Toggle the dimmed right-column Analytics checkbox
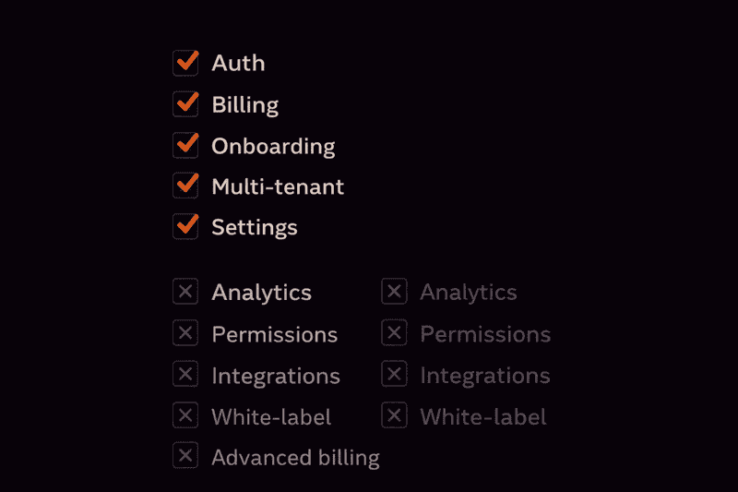Image resolution: width=738 pixels, height=492 pixels. point(394,293)
